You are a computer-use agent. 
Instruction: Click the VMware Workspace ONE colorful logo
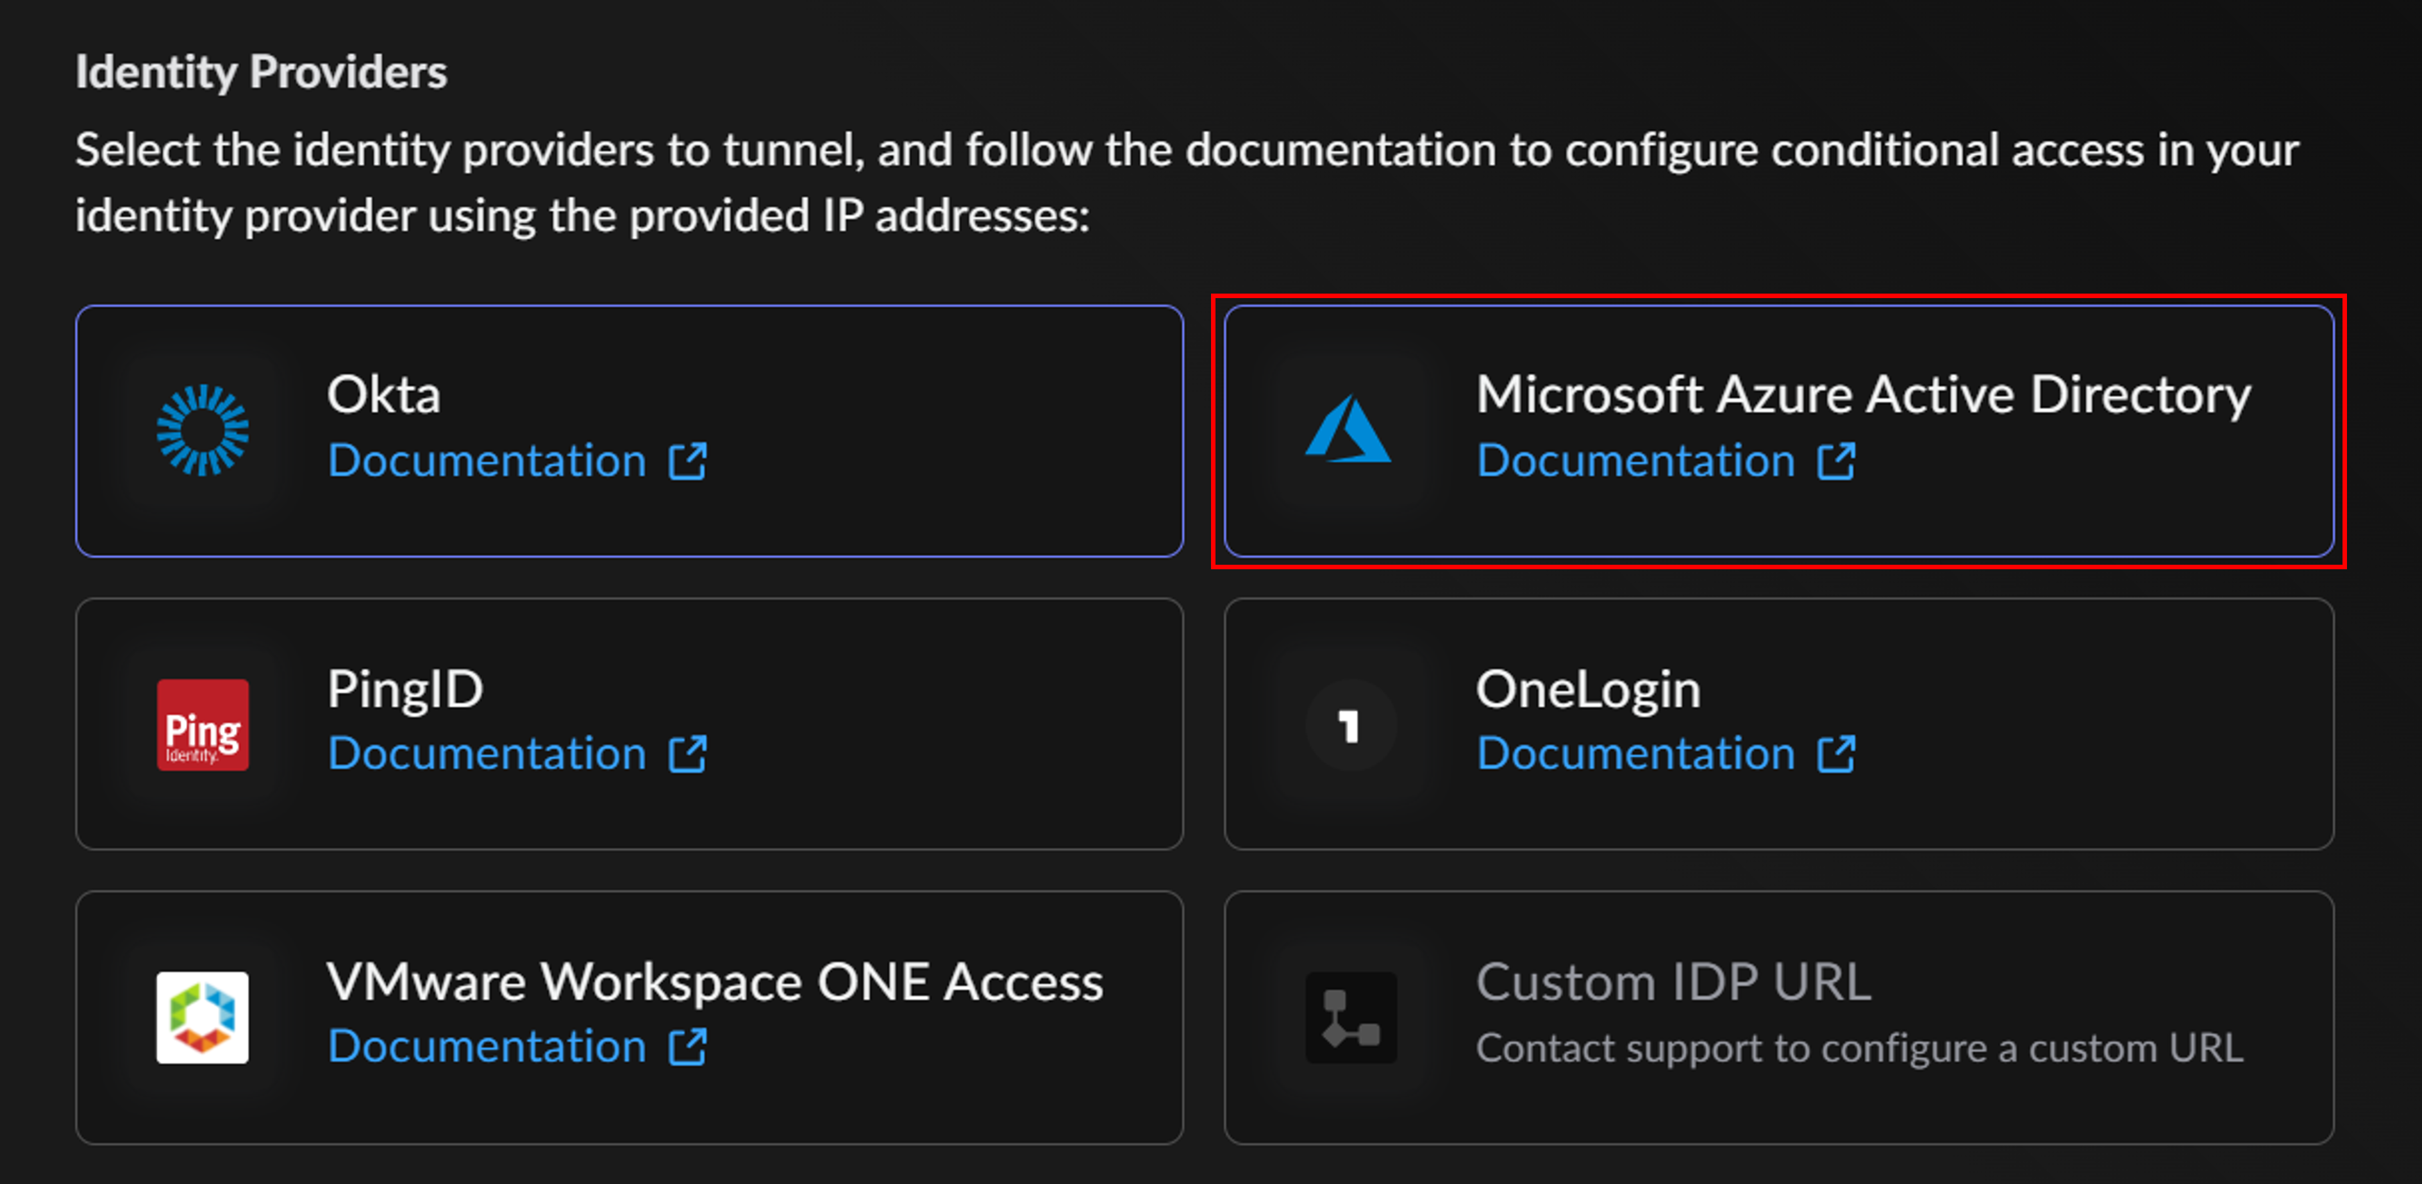click(202, 1017)
